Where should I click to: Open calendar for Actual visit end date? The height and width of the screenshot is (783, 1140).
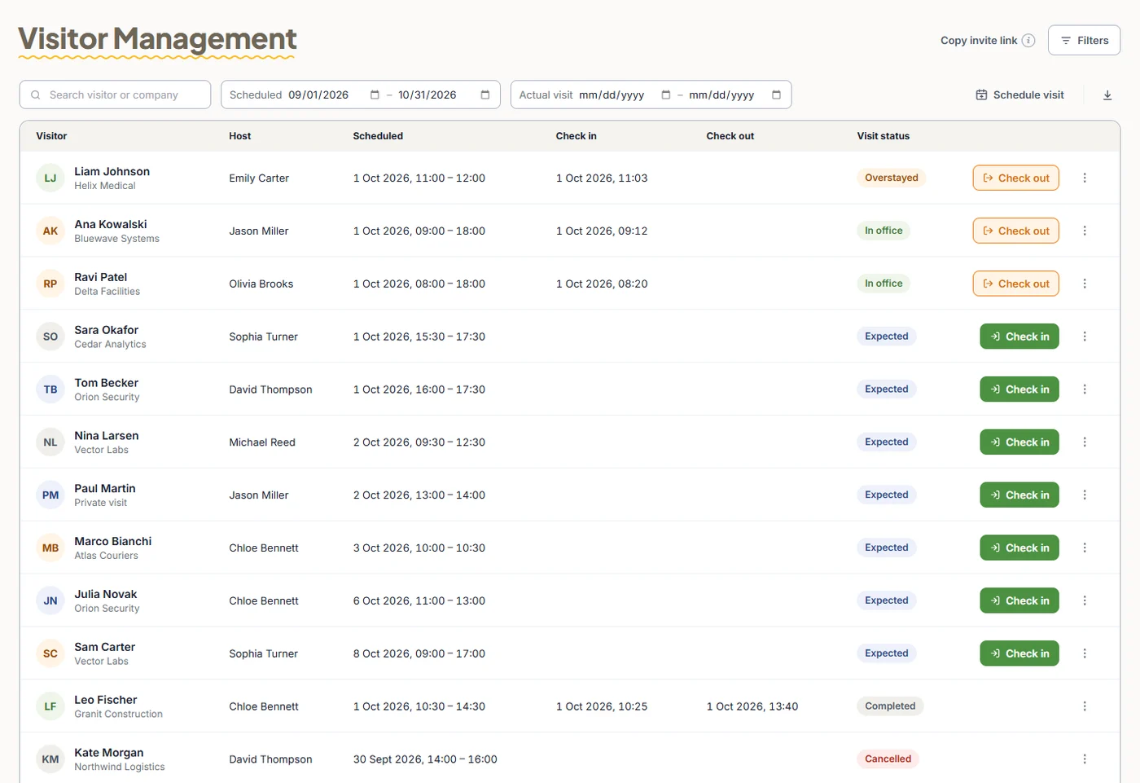pyautogui.click(x=776, y=95)
